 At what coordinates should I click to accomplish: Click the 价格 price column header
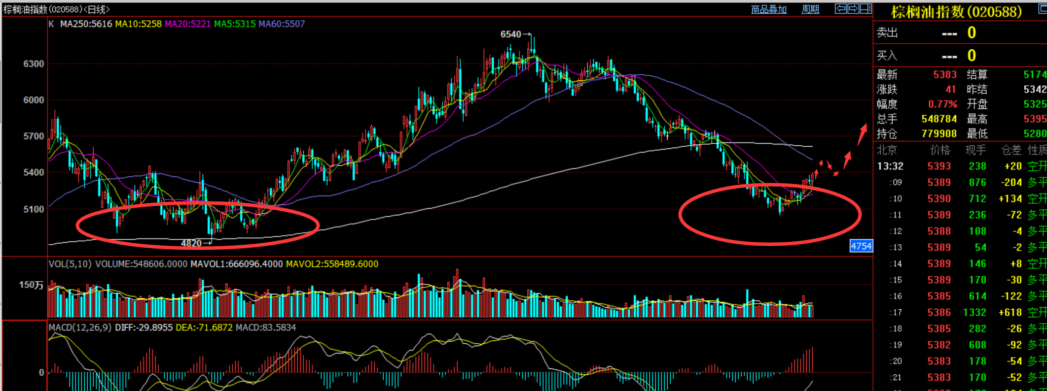click(940, 150)
